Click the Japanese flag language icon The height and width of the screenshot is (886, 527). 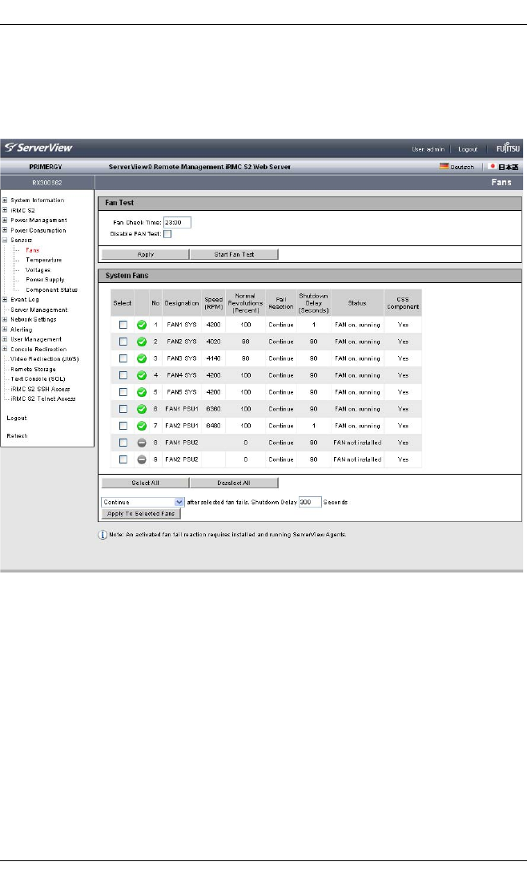click(492, 167)
